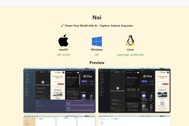Click the Preview section heading
Image resolution: width=189 pixels, height=126 pixels.
click(x=97, y=63)
